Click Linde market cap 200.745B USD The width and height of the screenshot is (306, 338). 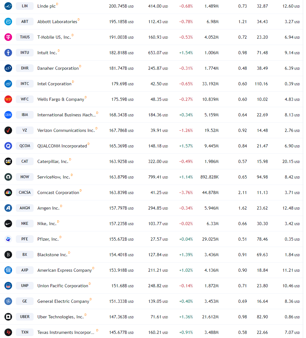point(121,6)
